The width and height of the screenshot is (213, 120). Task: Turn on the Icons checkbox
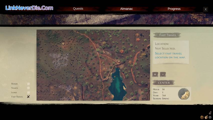(28, 92)
